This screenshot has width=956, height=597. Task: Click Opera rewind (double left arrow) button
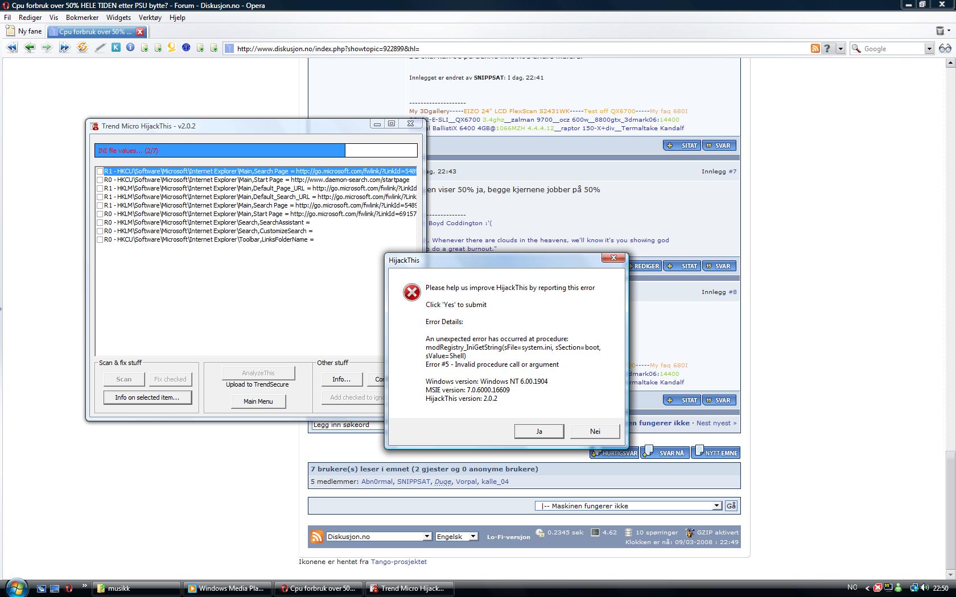point(12,48)
